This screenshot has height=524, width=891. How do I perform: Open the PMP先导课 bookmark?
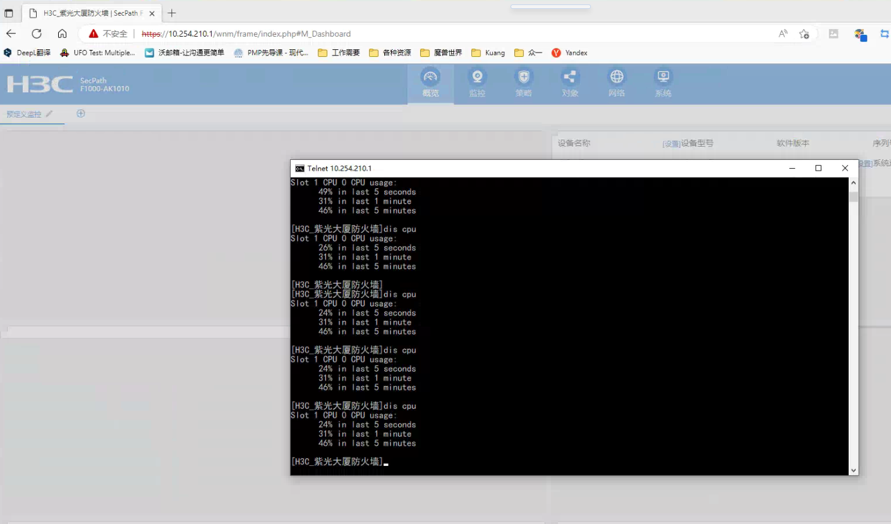[x=271, y=53]
